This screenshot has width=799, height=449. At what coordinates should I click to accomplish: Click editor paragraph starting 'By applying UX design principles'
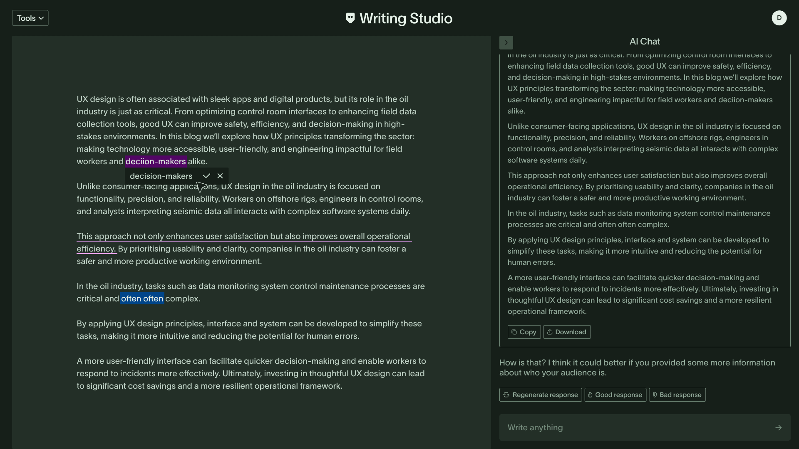tap(249, 330)
